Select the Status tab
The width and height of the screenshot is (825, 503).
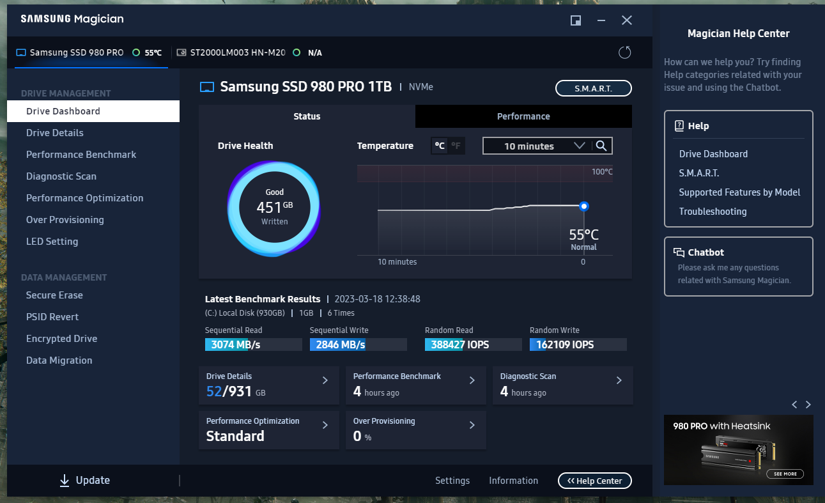coord(307,116)
